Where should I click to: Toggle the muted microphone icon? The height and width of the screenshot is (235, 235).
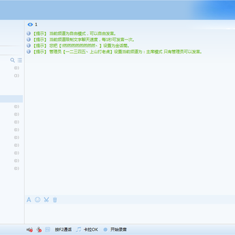pos(39,230)
